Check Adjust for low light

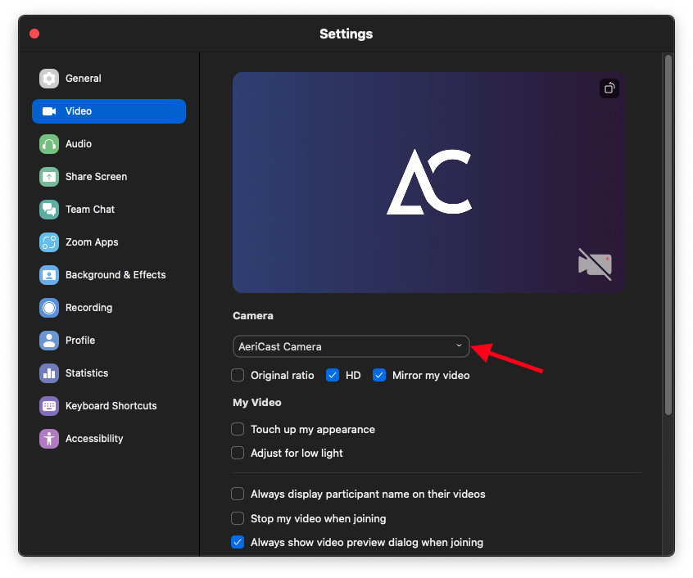point(238,453)
